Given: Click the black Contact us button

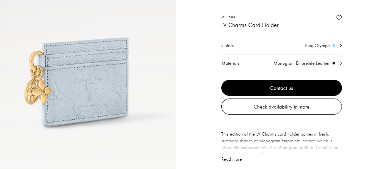Looking at the screenshot, I should tap(281, 88).
